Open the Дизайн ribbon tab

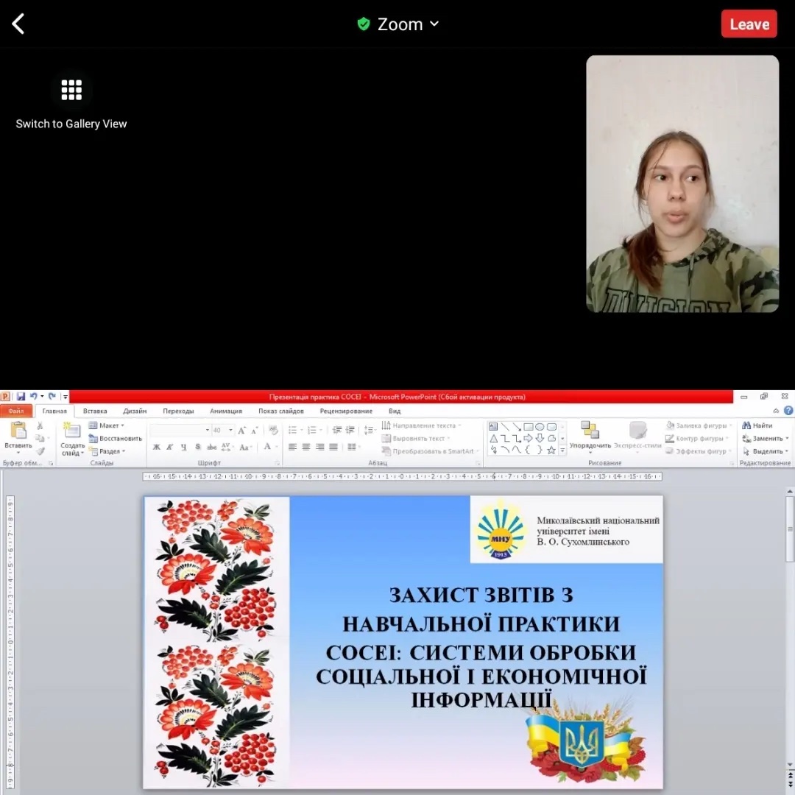(135, 411)
